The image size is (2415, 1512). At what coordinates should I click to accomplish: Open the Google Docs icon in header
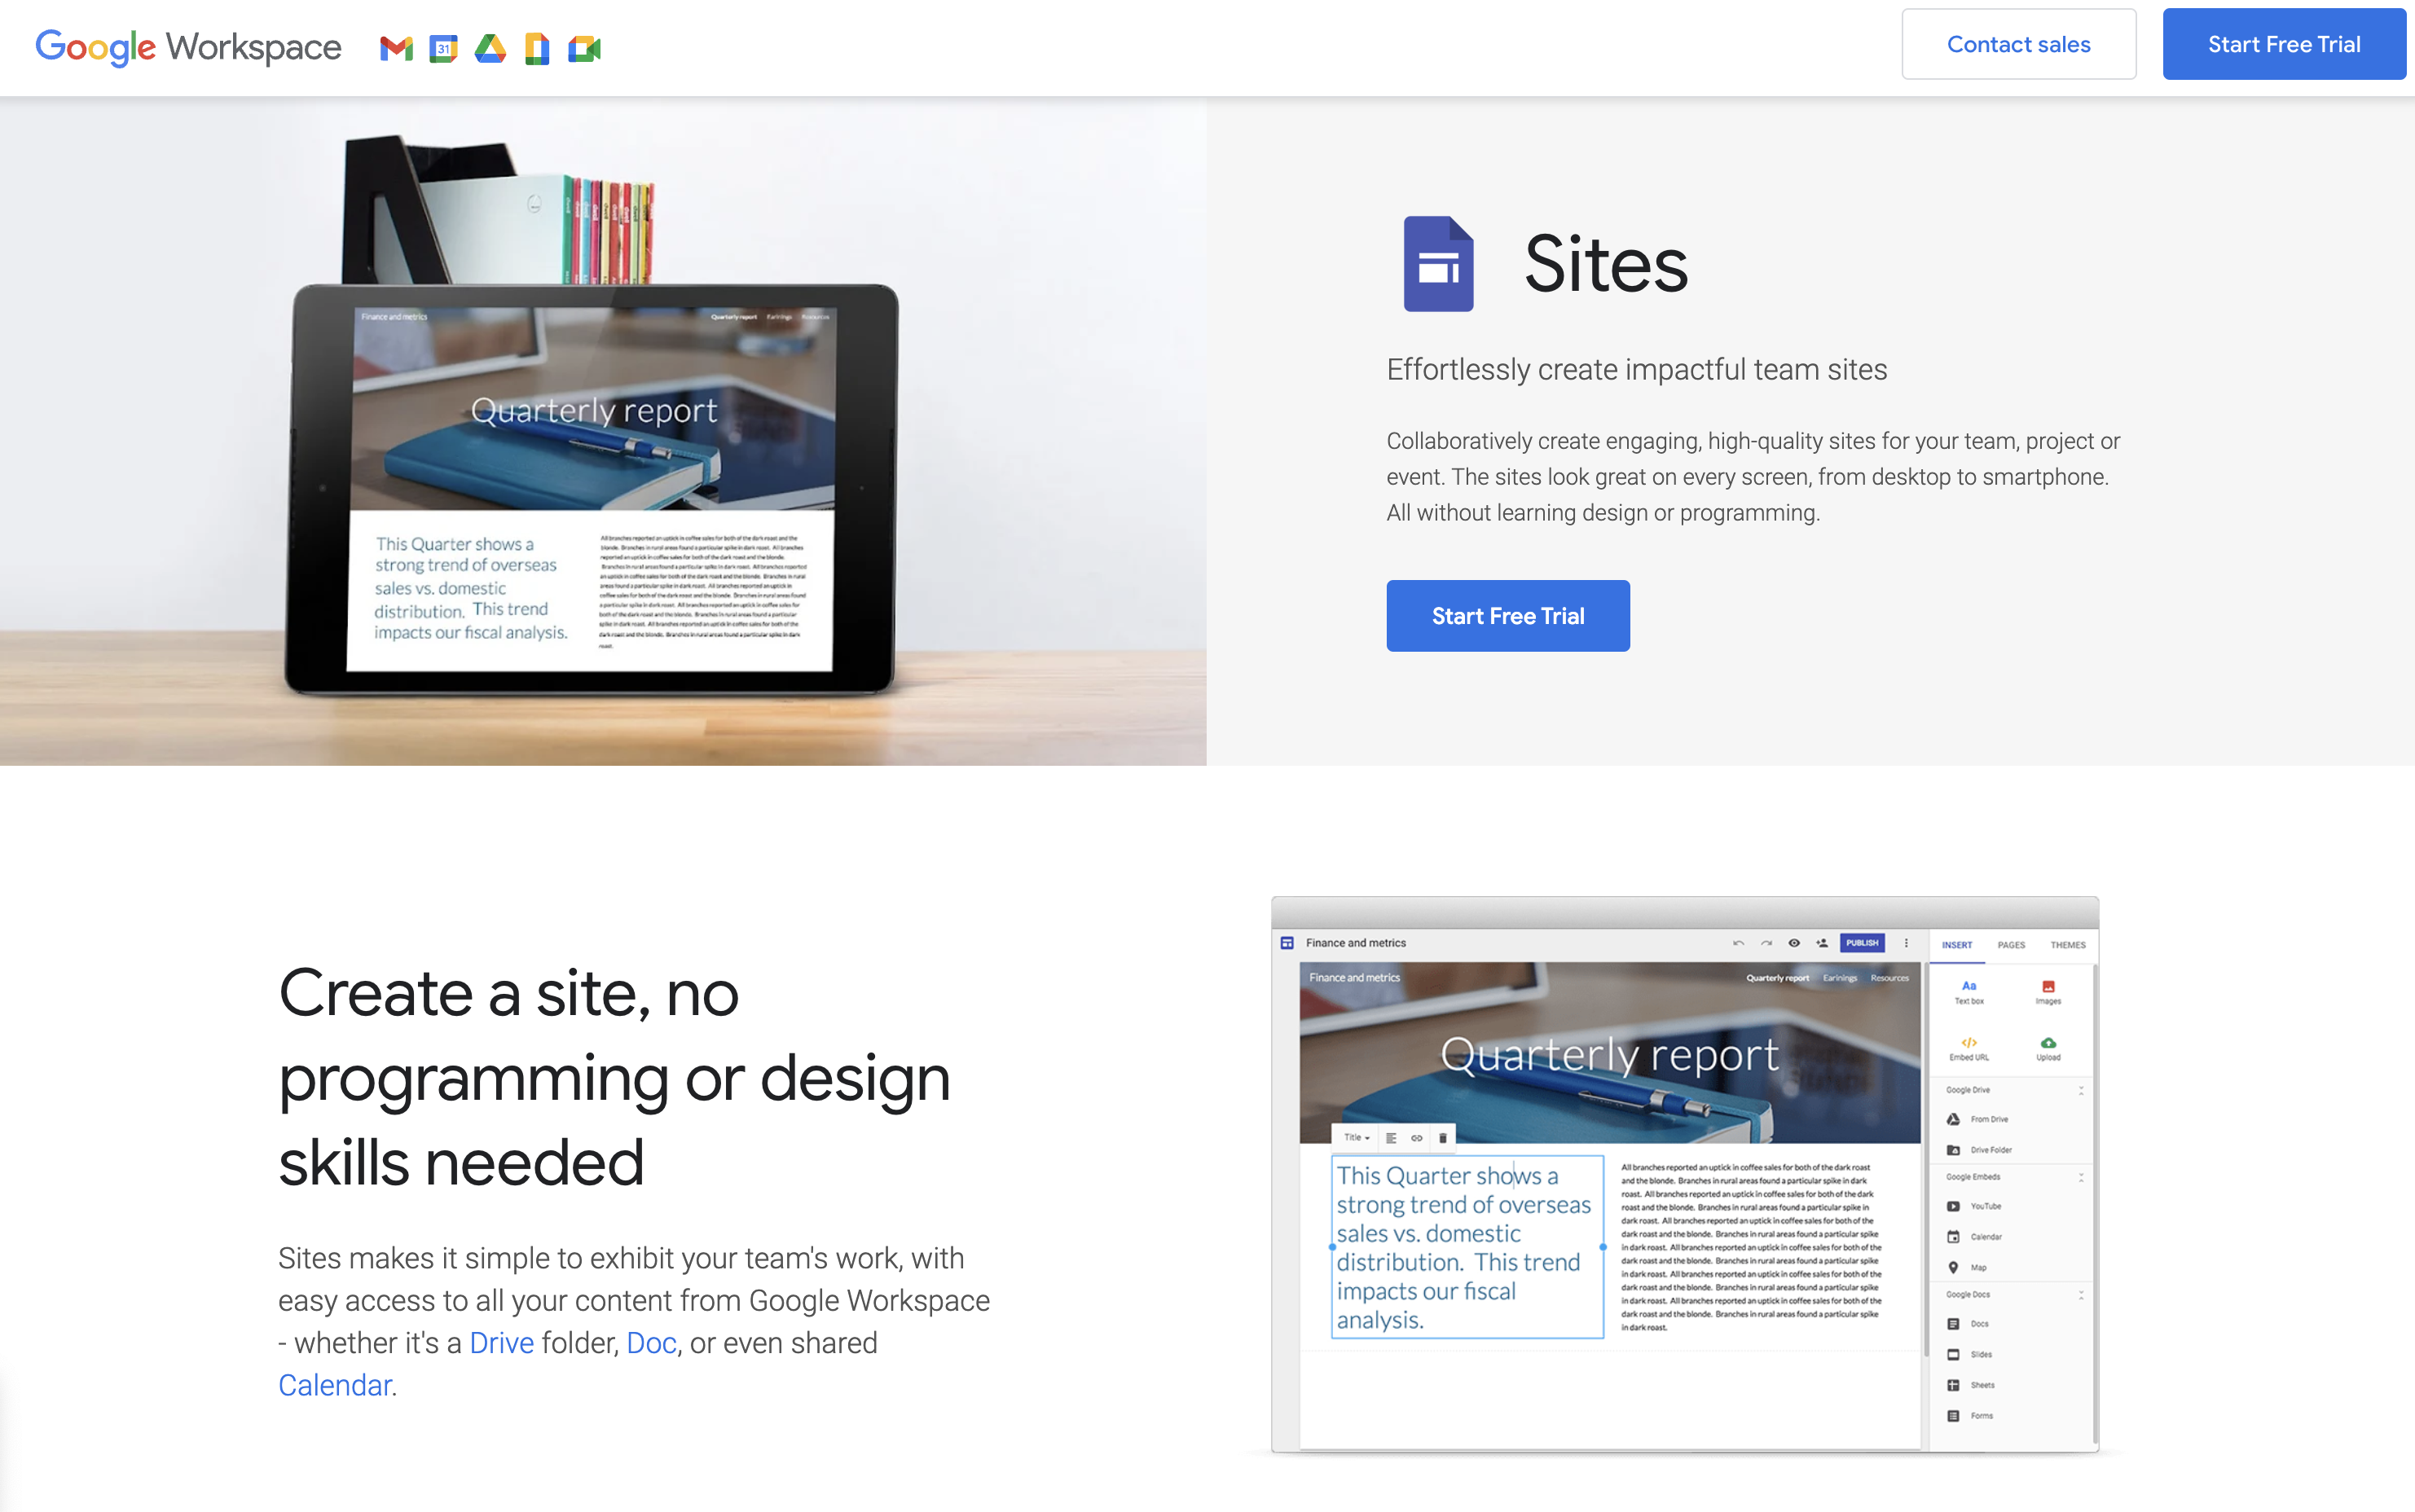[x=537, y=48]
